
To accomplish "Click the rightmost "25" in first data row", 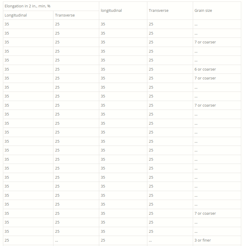I will pos(151,24).
